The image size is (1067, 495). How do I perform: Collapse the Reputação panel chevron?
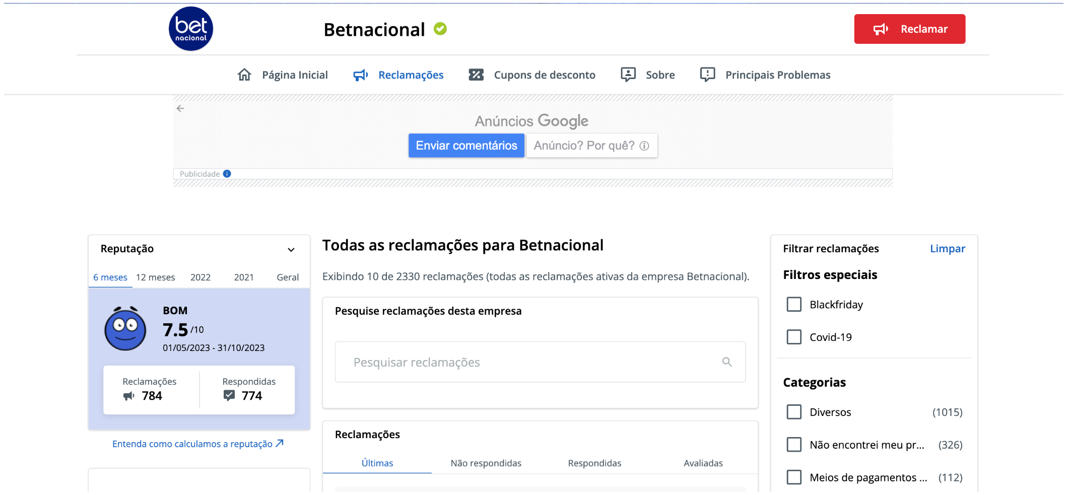click(291, 250)
